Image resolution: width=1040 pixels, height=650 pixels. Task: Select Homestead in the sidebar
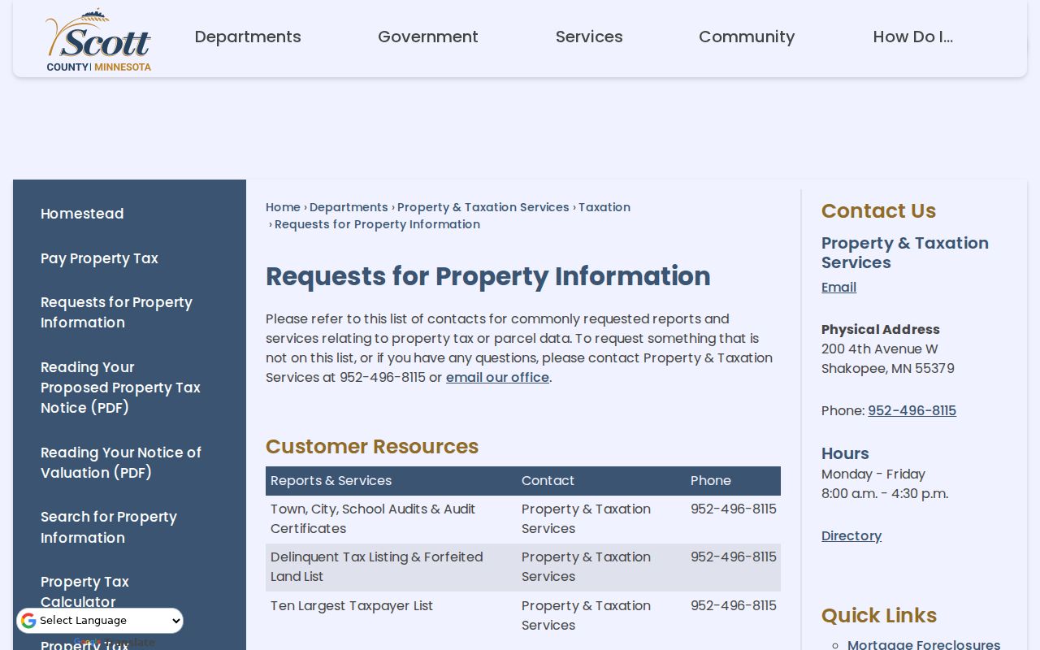82,214
